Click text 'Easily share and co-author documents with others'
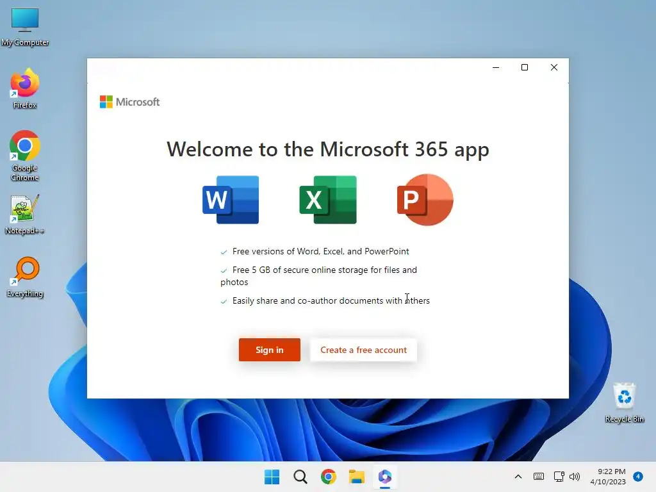The width and height of the screenshot is (656, 492). coord(331,301)
